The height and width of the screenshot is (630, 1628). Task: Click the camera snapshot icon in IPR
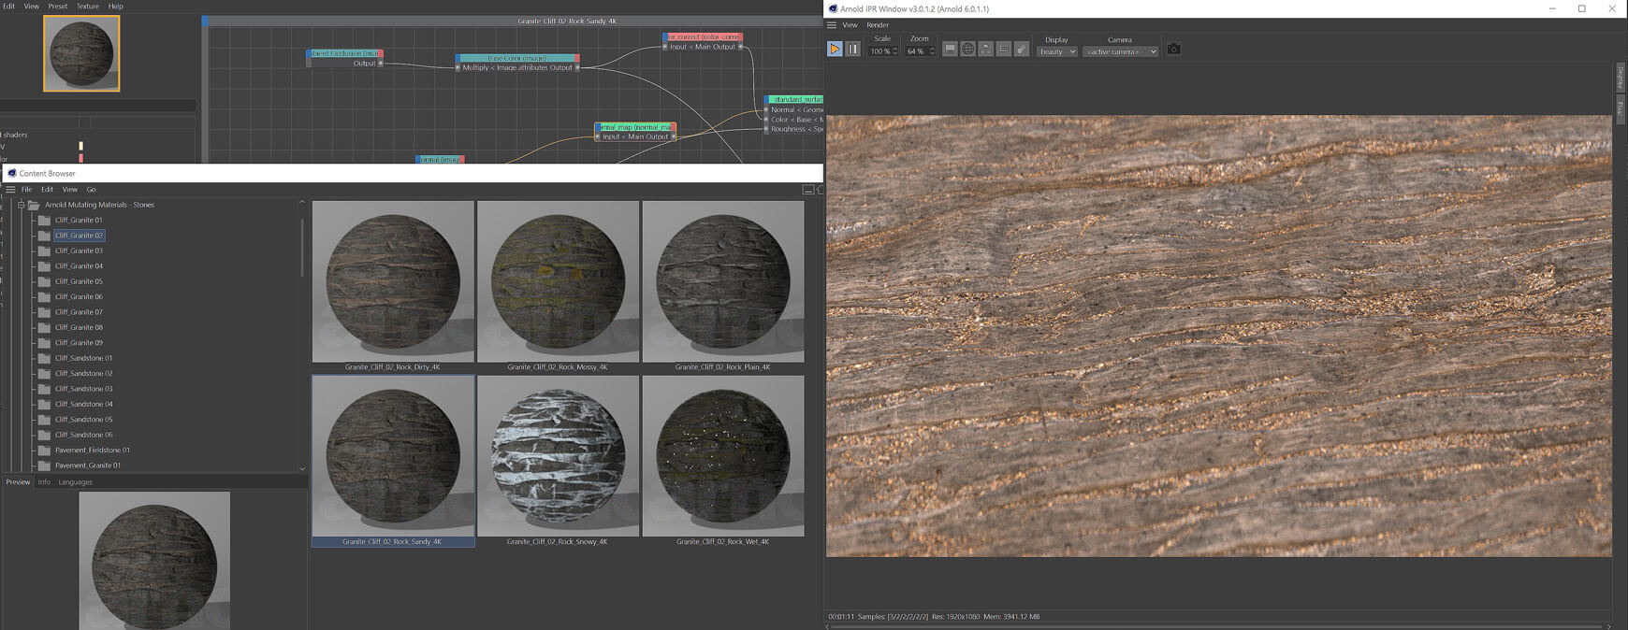(1173, 50)
